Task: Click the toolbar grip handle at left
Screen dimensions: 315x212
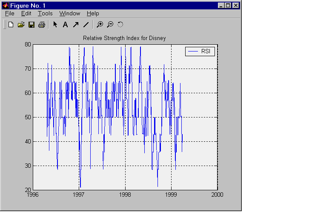Action: (4, 25)
